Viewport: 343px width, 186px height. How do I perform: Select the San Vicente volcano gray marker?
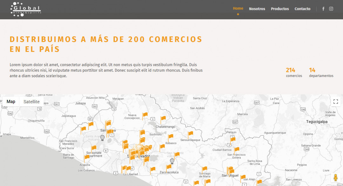(x=172, y=161)
